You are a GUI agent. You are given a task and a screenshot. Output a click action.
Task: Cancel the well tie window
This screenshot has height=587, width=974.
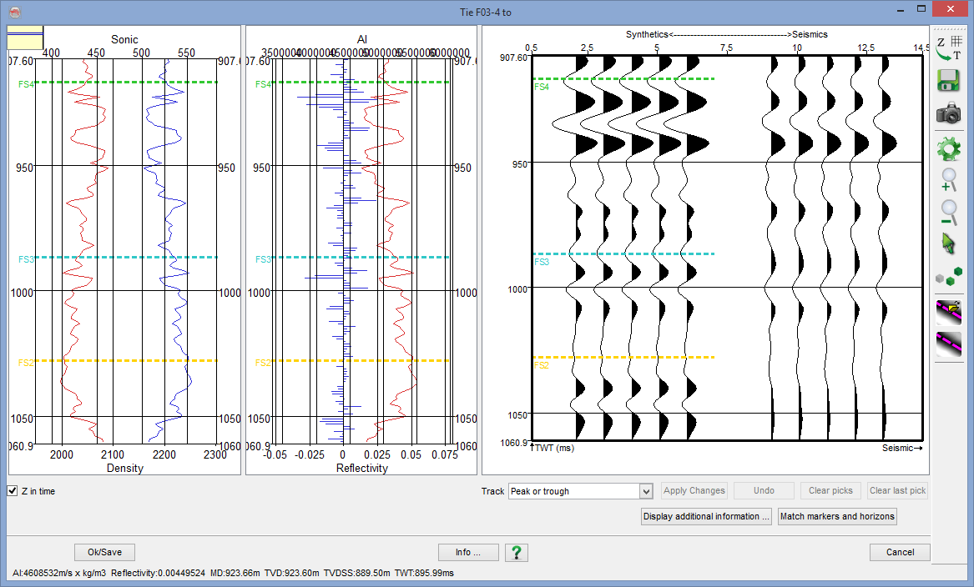[x=900, y=552]
